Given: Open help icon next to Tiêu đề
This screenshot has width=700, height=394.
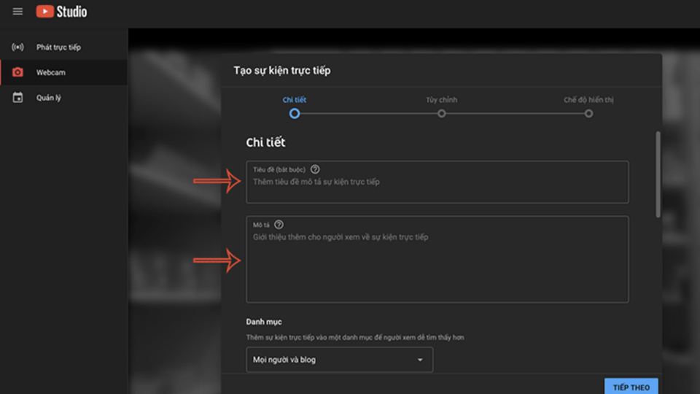Looking at the screenshot, I should coord(315,169).
